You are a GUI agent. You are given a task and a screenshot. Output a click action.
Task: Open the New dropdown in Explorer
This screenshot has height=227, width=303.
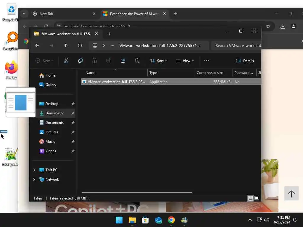45,61
